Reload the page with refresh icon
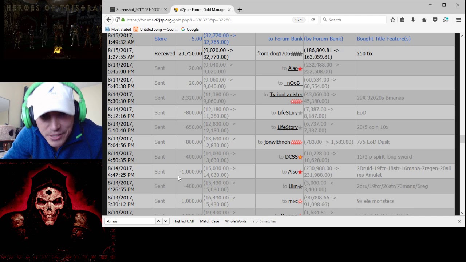Image resolution: width=466 pixels, height=262 pixels. coord(313,20)
